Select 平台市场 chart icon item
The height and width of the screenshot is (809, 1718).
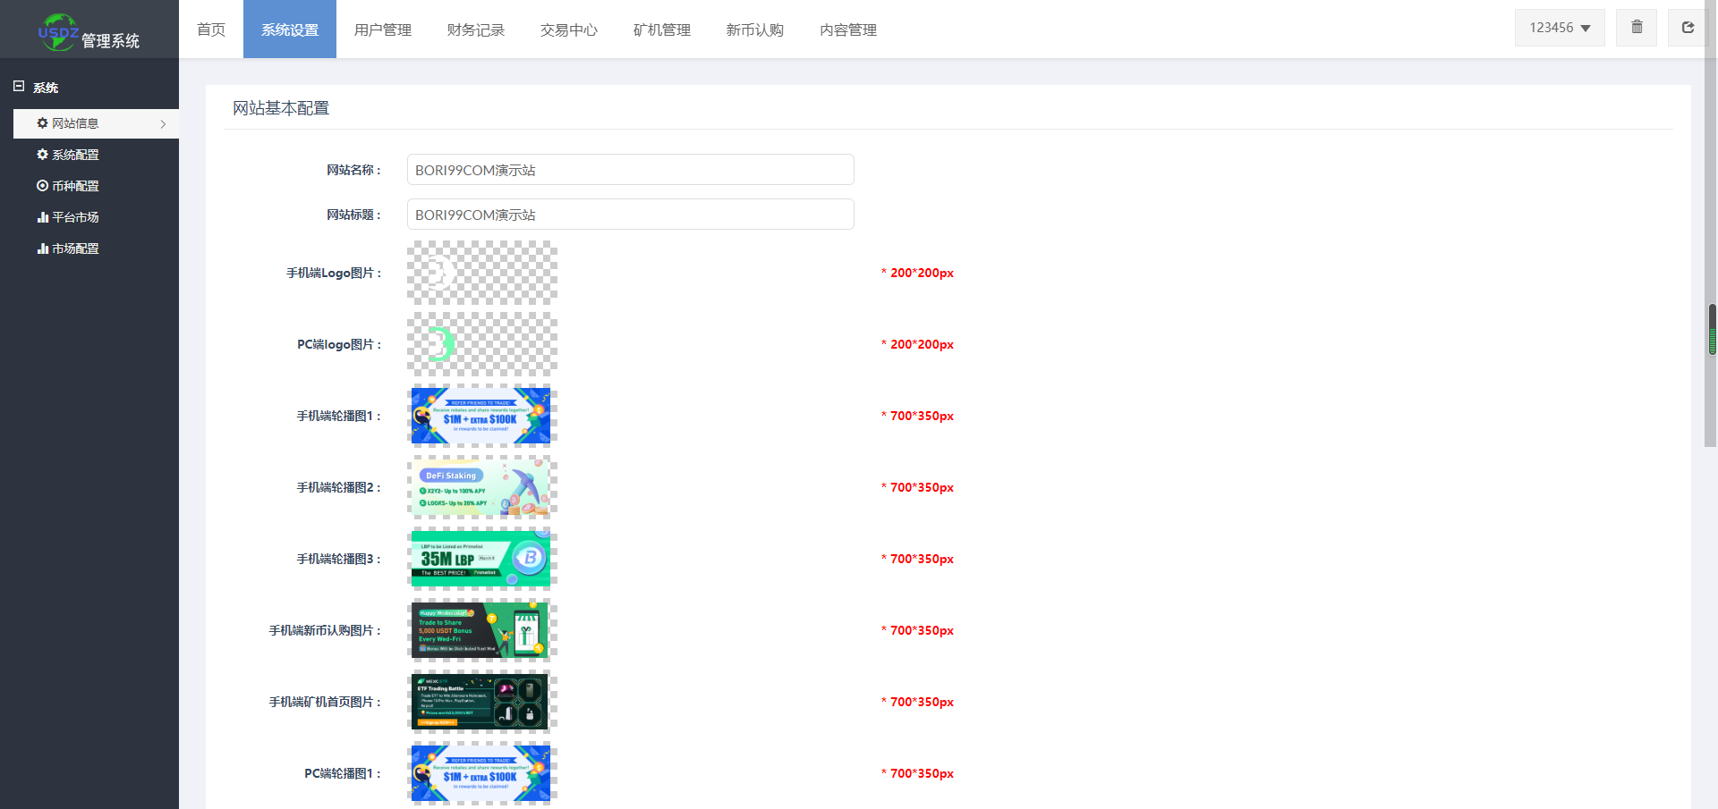tap(68, 217)
